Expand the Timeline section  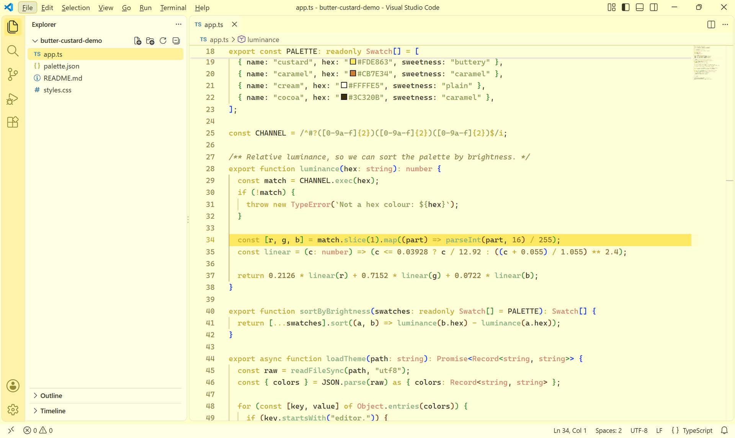(x=105, y=411)
